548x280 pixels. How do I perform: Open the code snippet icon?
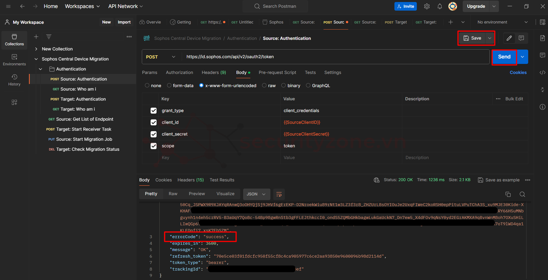(542, 73)
